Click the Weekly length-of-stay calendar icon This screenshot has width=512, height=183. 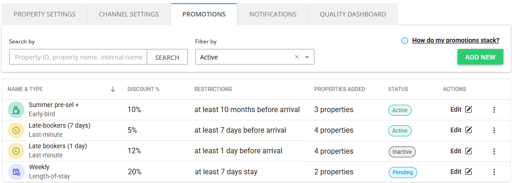coord(16,172)
